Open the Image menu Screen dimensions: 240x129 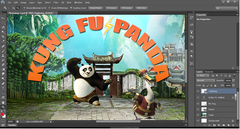tap(23, 2)
